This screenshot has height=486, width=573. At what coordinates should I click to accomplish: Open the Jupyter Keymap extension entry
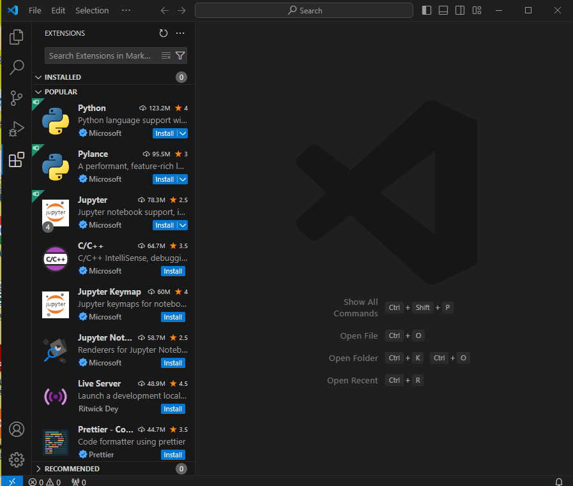pos(113,305)
